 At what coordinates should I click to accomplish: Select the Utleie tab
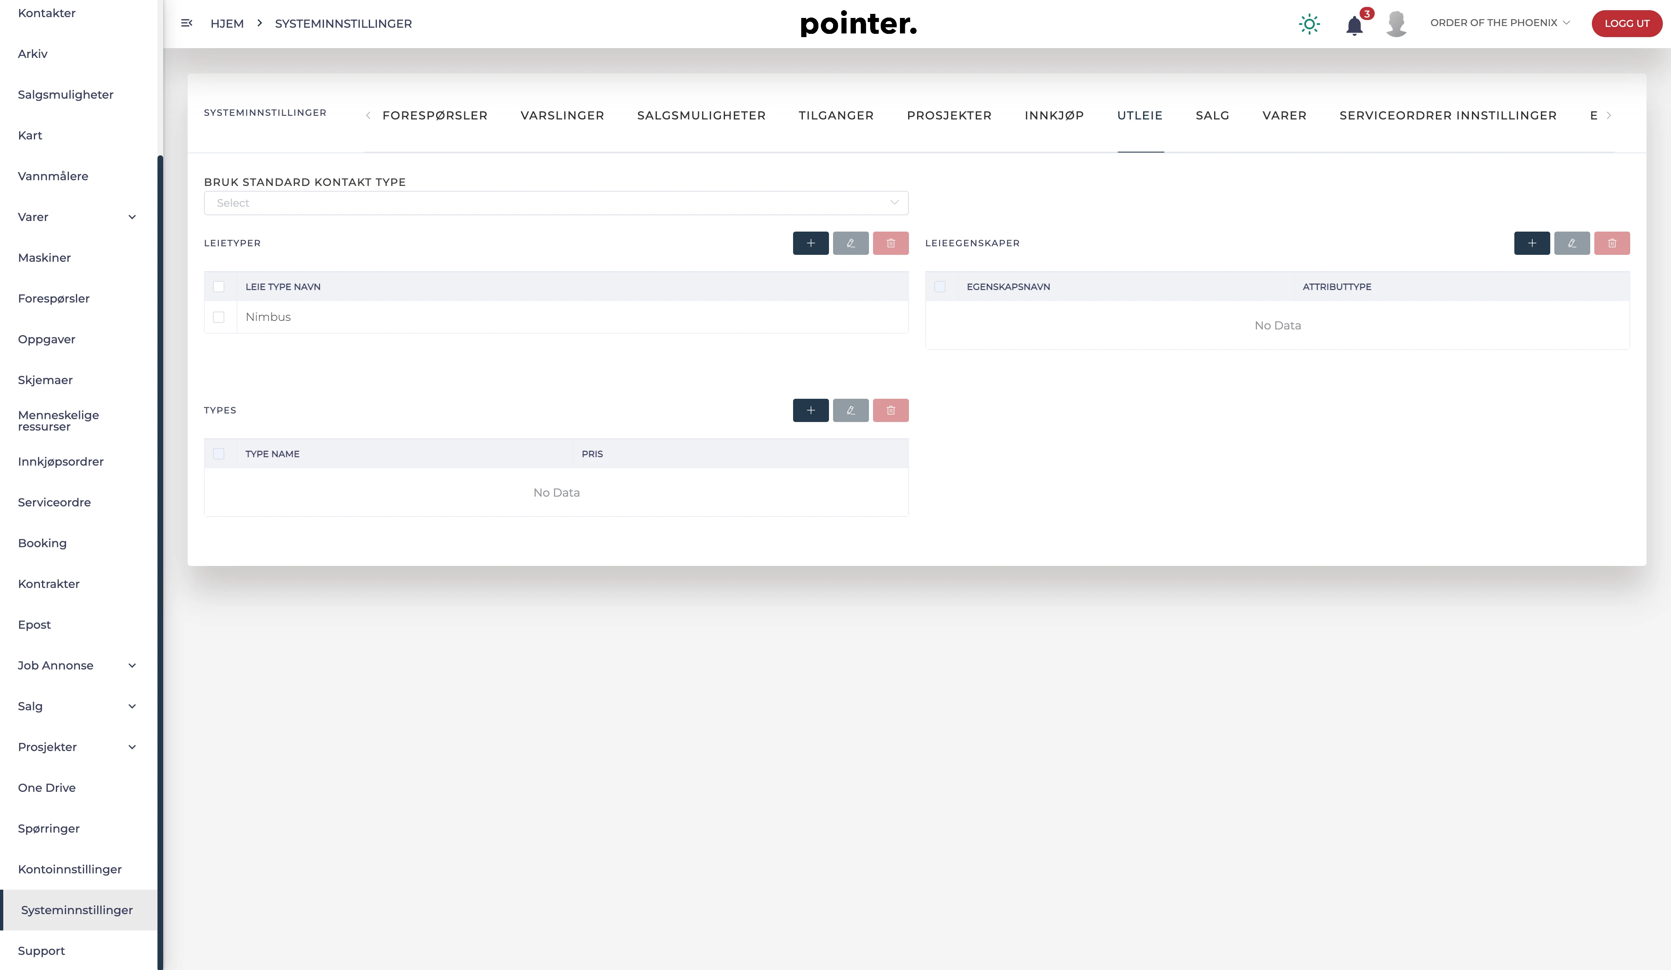[1140, 115]
